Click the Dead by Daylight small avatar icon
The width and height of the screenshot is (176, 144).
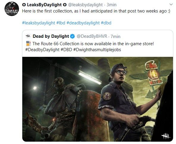[28, 36]
